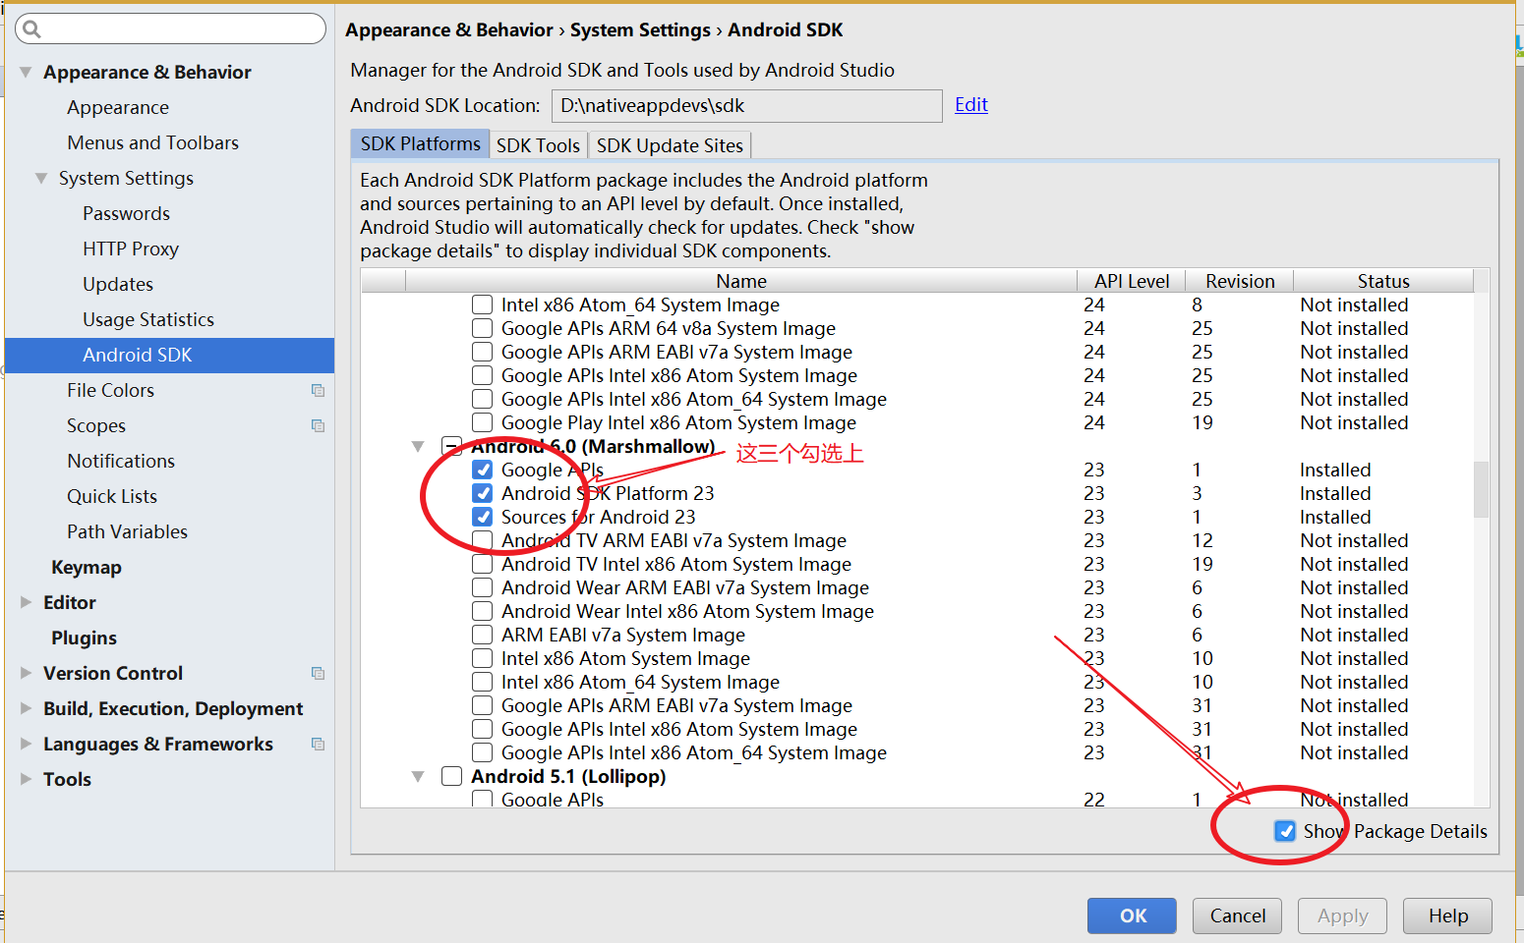Click System Settings in breadcrumb path
The height and width of the screenshot is (943, 1524).
(x=640, y=29)
